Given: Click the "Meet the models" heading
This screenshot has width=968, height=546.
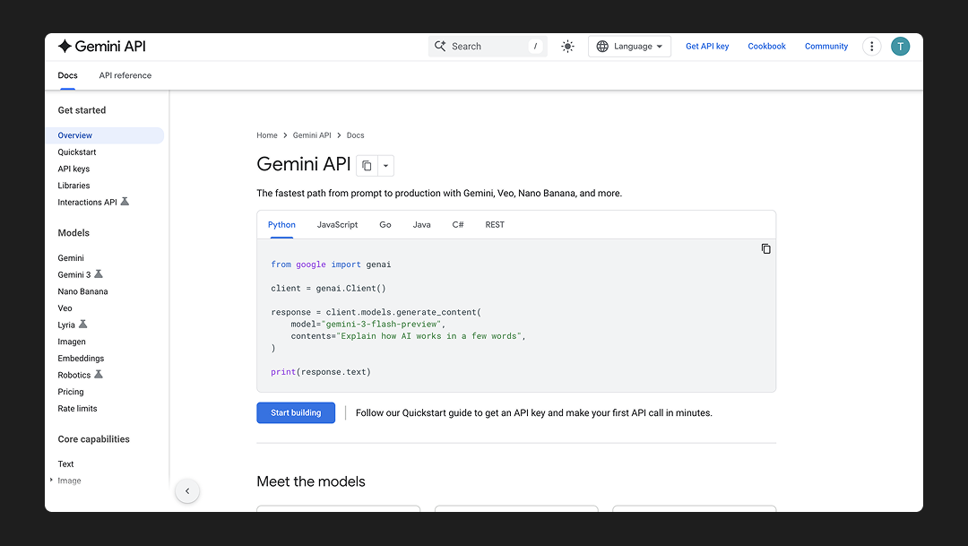Looking at the screenshot, I should (310, 481).
